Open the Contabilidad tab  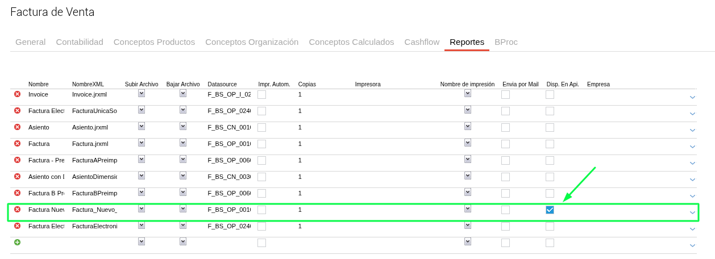[x=80, y=41]
